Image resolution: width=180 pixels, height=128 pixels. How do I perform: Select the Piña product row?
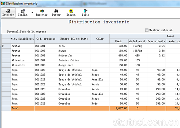[x=91, y=46]
